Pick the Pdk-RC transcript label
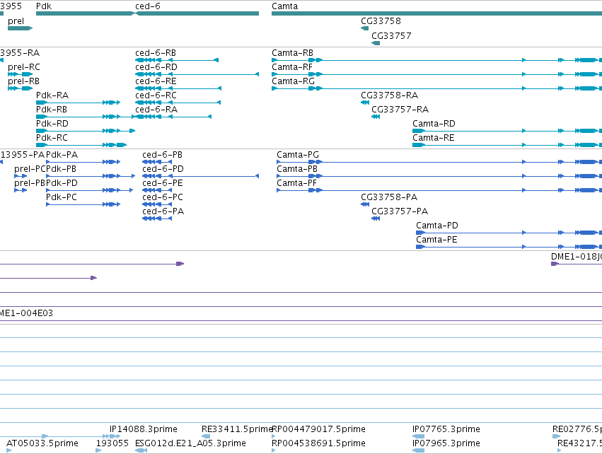This screenshot has width=602, height=454. [52, 138]
